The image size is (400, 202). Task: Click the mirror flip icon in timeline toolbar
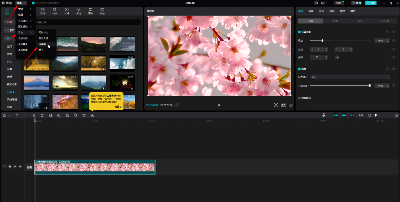pyautogui.click(x=67, y=115)
